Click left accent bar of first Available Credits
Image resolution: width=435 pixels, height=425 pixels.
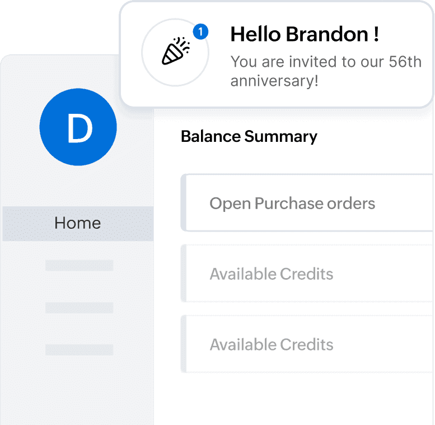[183, 274]
